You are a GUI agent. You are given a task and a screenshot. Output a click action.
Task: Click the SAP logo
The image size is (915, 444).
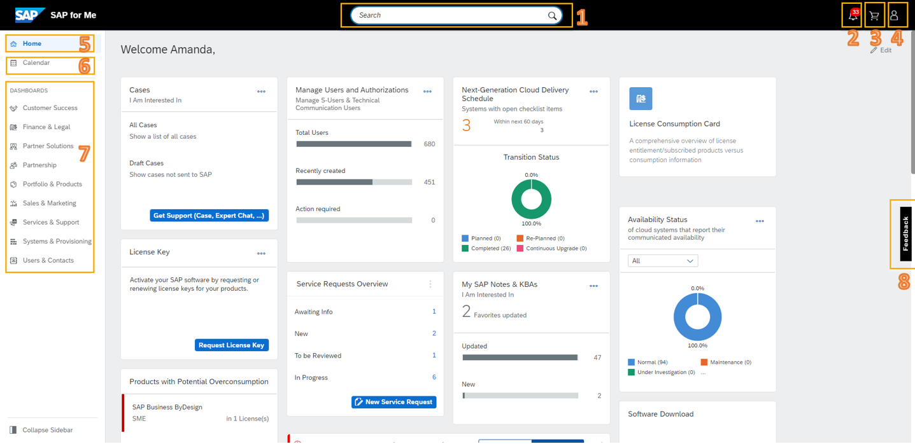point(30,15)
